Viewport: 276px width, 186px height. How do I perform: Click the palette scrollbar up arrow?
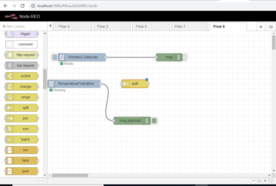[x=45, y=33]
